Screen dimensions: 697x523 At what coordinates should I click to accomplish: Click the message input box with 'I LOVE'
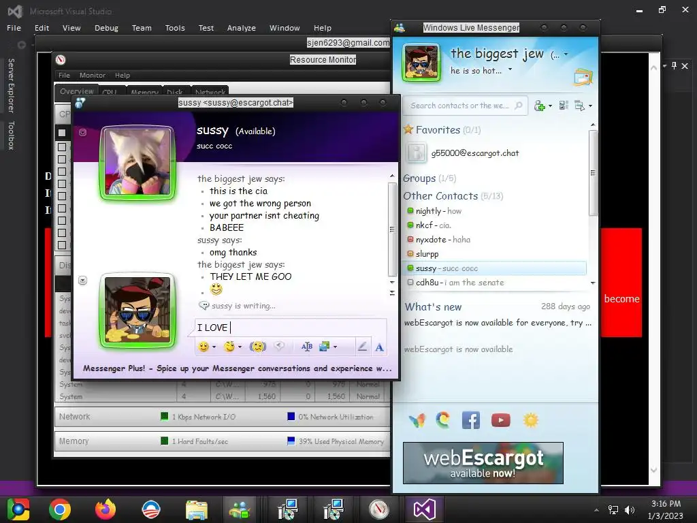point(291,328)
